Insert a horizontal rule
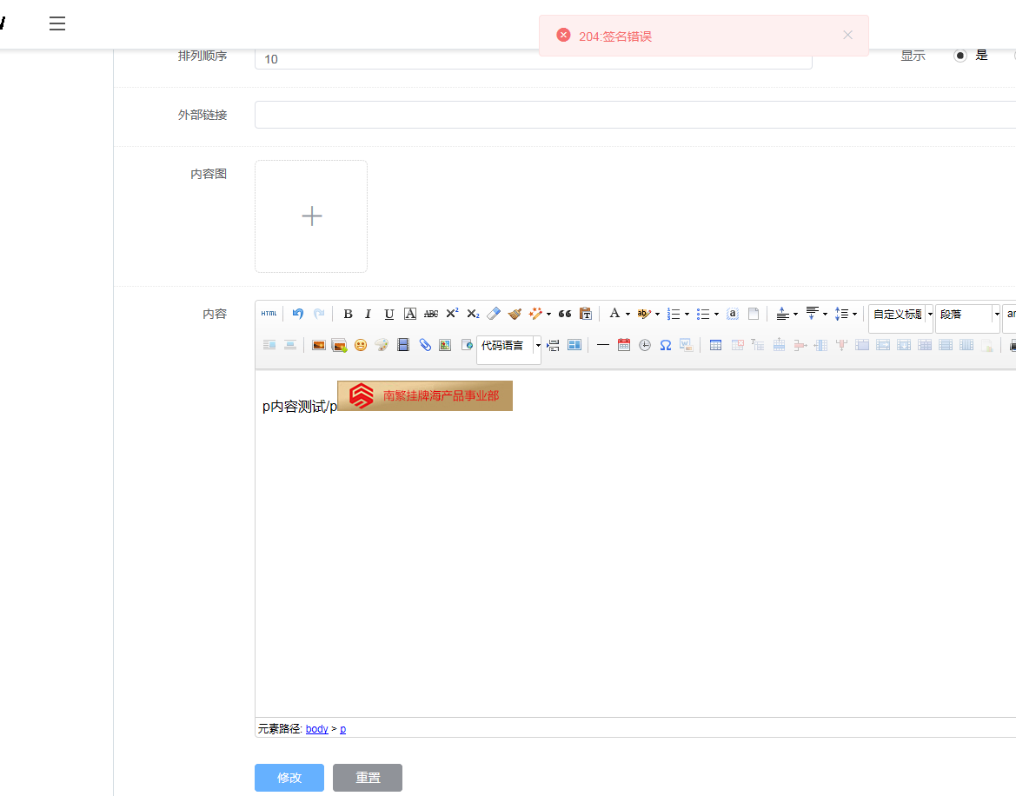Viewport: 1016px width, 796px height. 602,345
